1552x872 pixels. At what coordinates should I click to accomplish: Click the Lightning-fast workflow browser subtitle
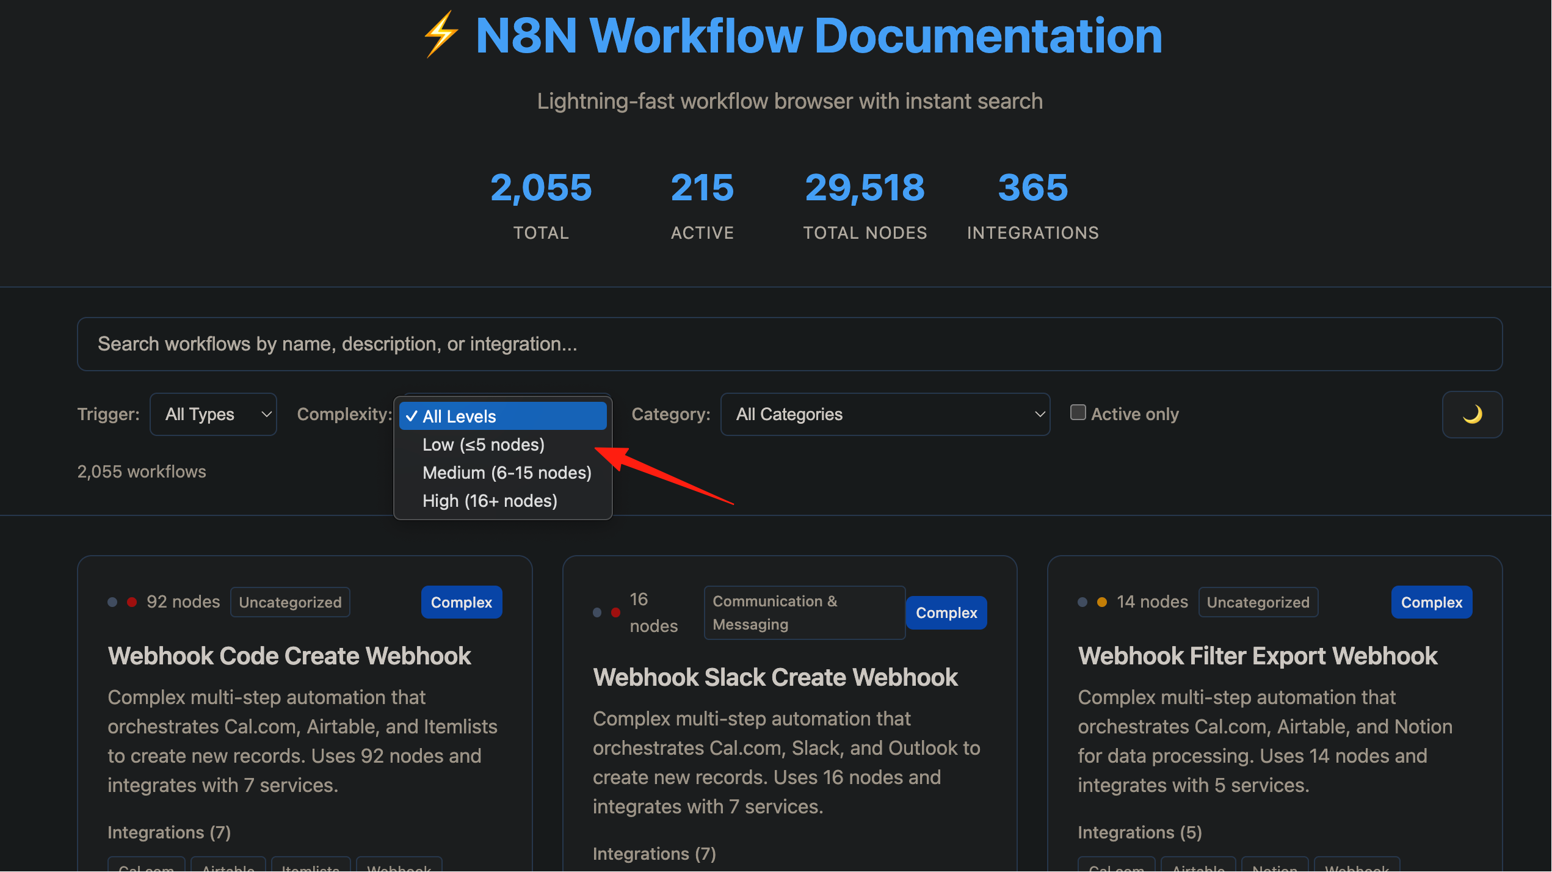(790, 101)
